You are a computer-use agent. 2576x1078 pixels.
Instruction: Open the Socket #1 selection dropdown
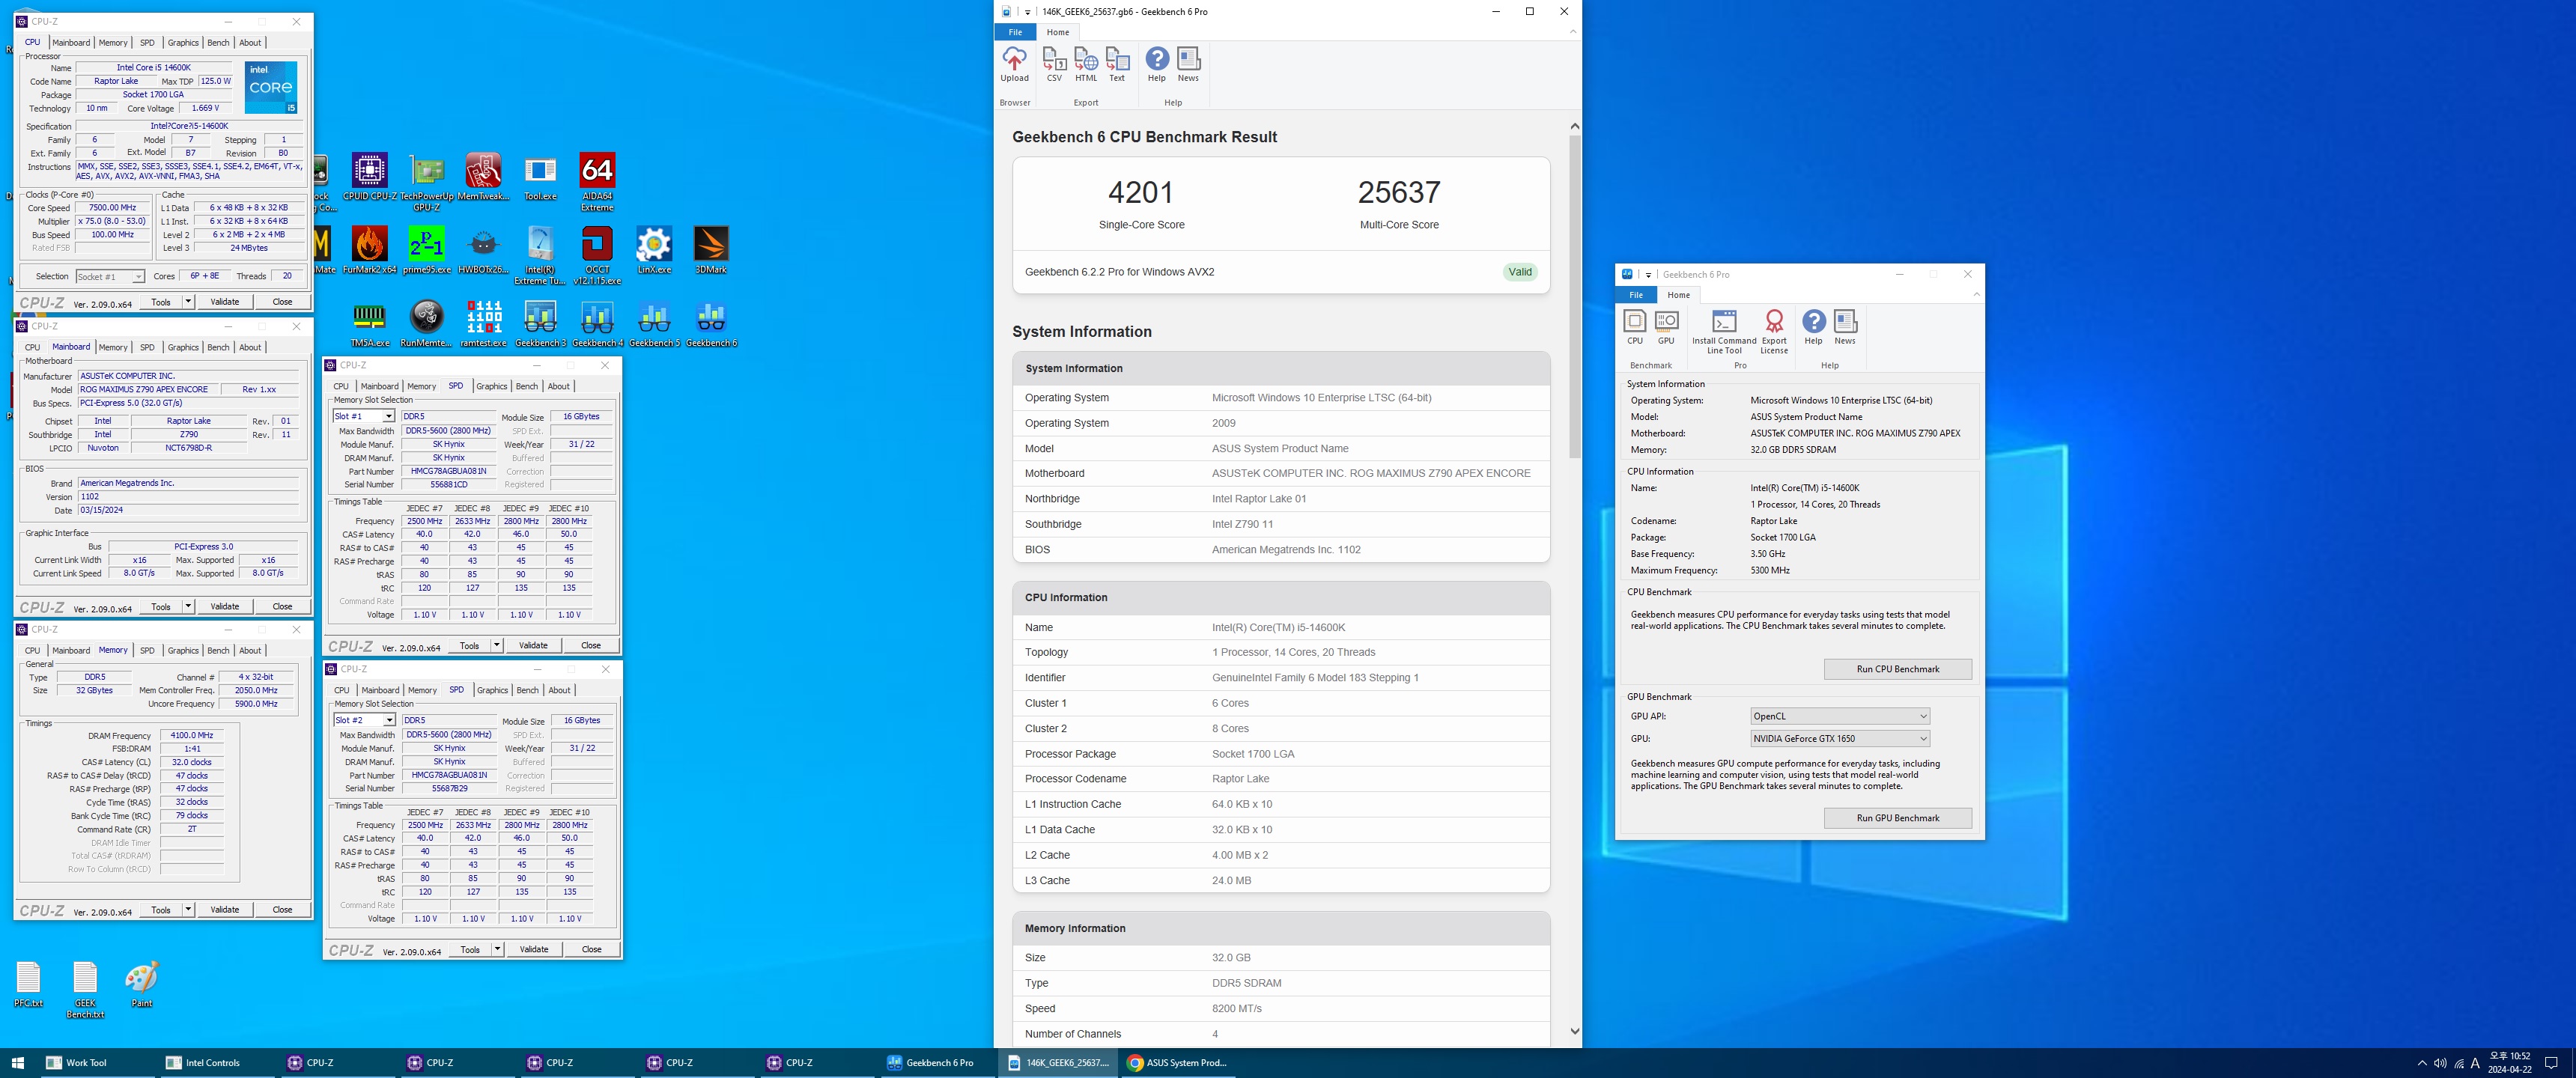(x=110, y=276)
